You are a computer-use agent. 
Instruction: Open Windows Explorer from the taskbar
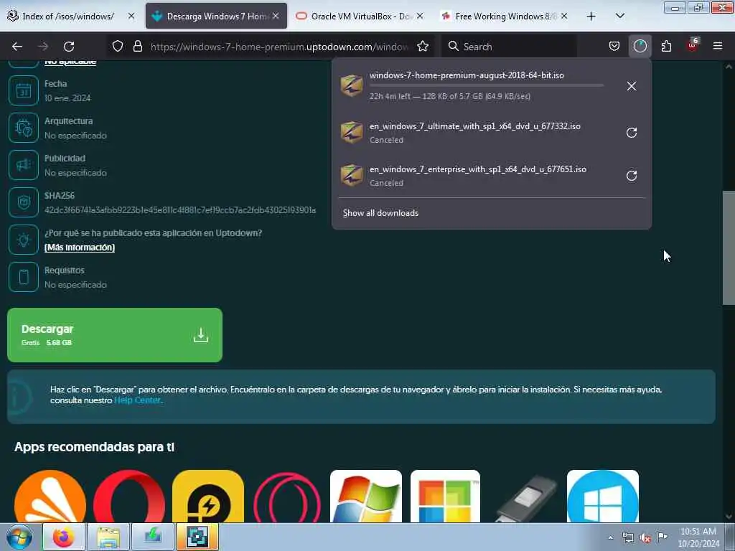pyautogui.click(x=108, y=537)
